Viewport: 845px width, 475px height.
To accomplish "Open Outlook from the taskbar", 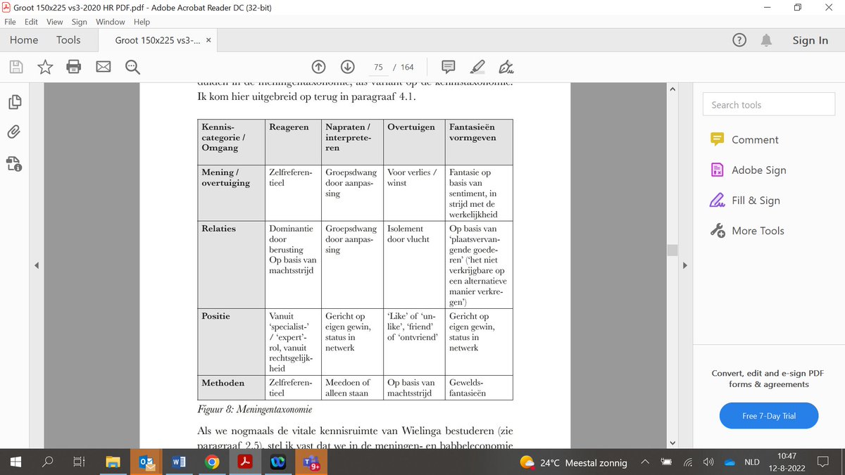I will coord(146,462).
